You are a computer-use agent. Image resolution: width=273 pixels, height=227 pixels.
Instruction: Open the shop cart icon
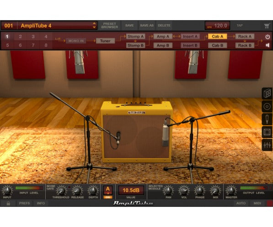click(x=267, y=26)
